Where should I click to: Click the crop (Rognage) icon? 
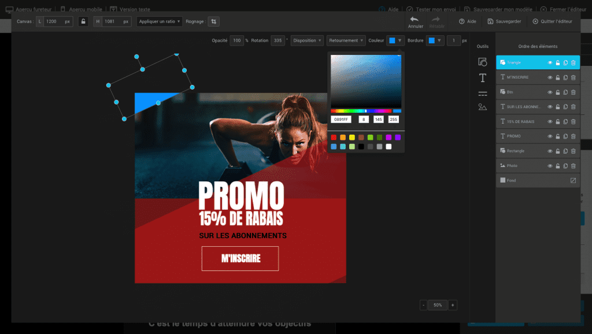214,21
